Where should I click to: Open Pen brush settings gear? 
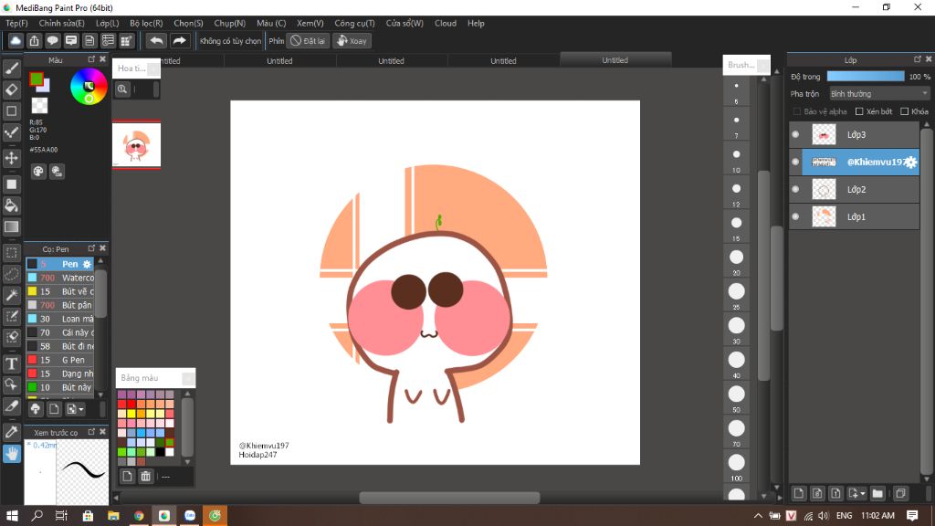point(87,264)
